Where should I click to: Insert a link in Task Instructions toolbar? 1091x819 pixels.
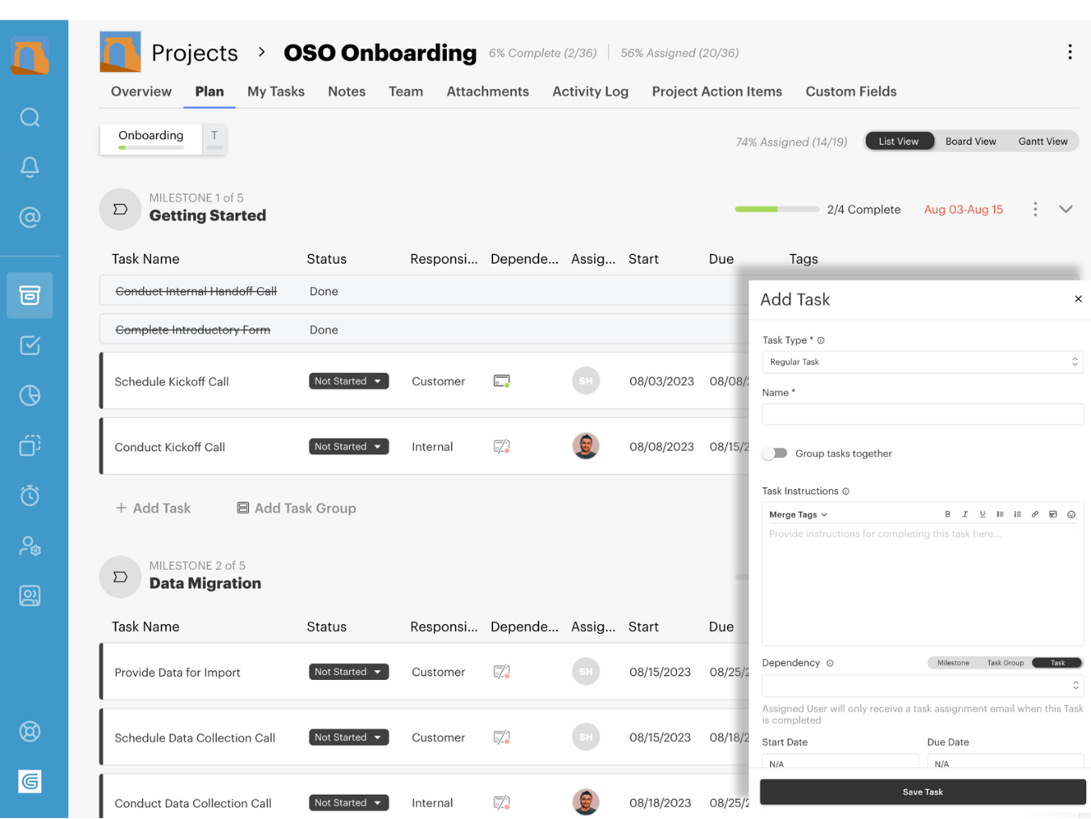click(x=1034, y=513)
